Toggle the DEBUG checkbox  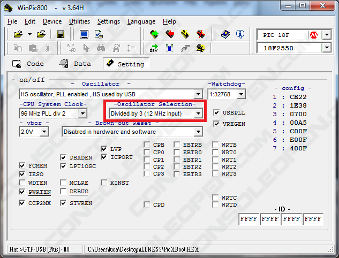(x=63, y=191)
